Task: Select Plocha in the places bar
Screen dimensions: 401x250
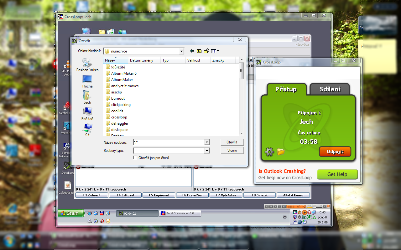Action: click(87, 81)
